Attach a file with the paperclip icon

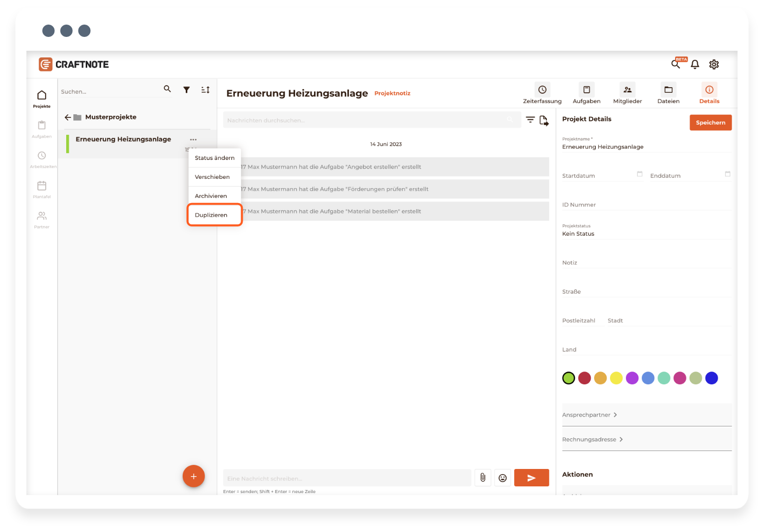483,478
